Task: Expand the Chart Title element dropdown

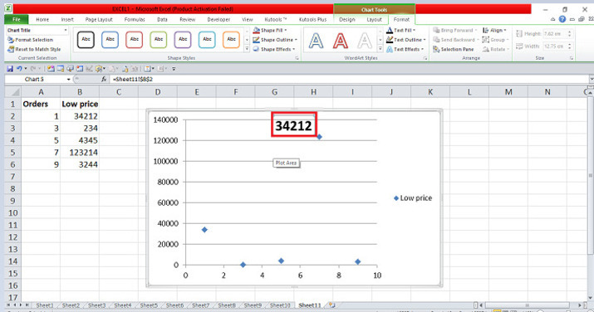Action: 65,30
